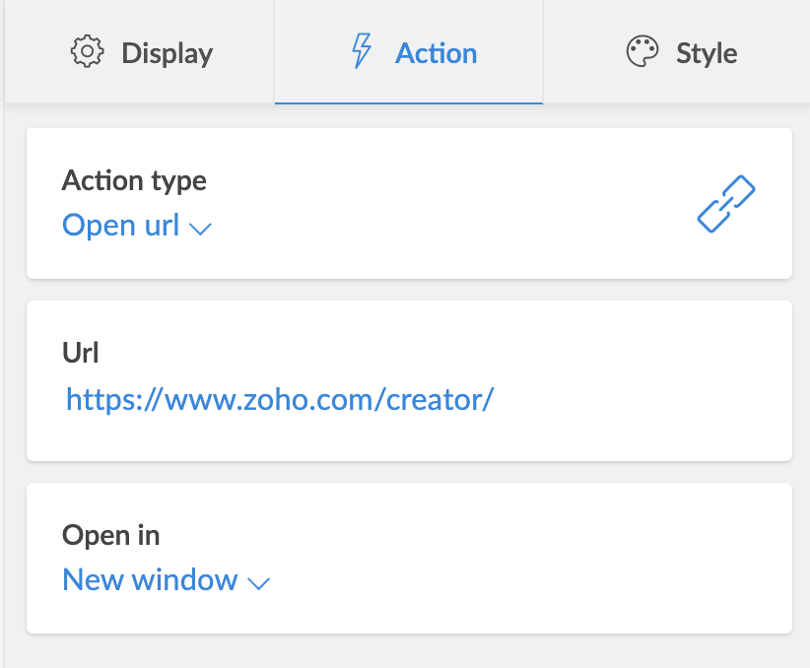Click the Open in label
Screen dimensions: 810x668
click(x=110, y=535)
